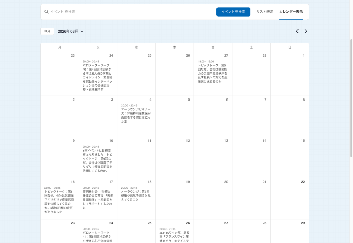Select the March 22 date cell
This screenshot has height=243, width=353.
(290, 198)
